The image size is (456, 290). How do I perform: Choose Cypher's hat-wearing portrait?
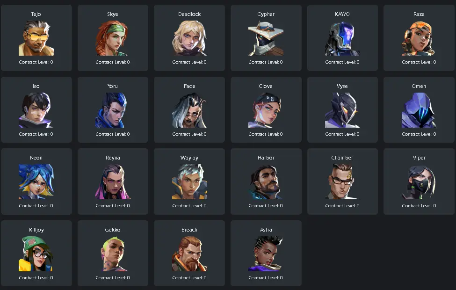(266, 38)
